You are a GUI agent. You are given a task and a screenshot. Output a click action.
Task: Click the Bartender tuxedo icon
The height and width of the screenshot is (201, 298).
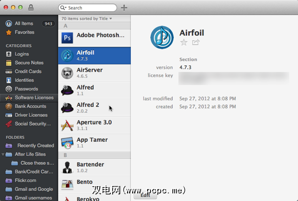67,167
